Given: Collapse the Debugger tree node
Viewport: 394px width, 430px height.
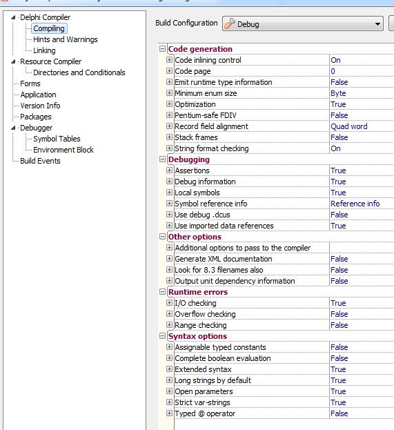Looking at the screenshot, I should click(x=13, y=128).
